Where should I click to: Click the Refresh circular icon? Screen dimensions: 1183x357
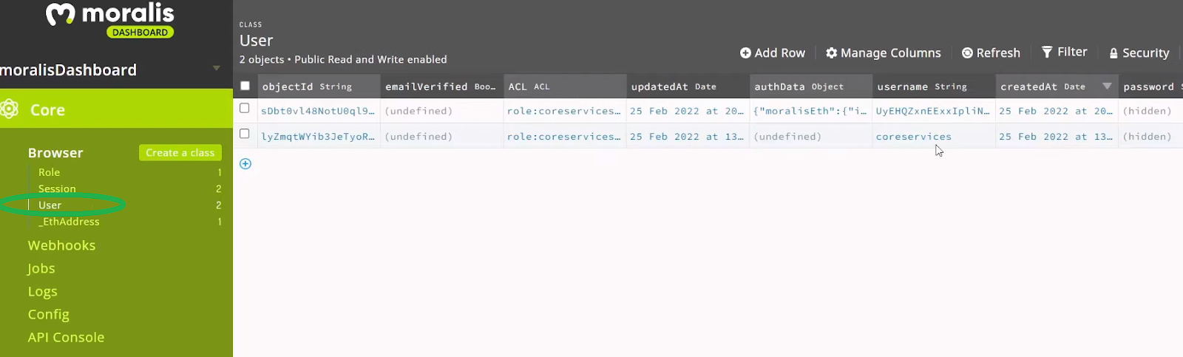coord(967,52)
